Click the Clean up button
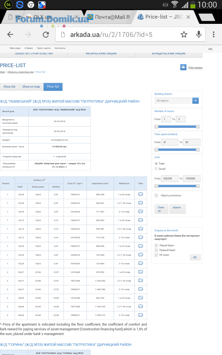The image size is (222, 355). (x=161, y=209)
